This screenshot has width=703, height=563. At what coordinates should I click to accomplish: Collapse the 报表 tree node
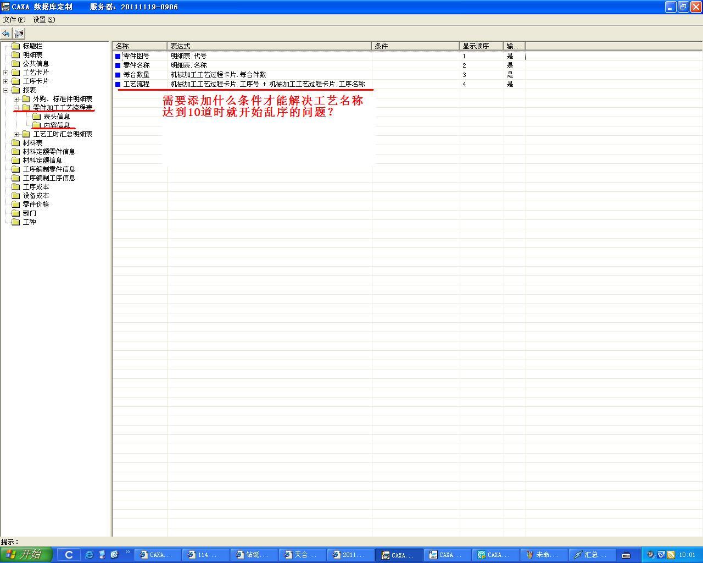pos(5,90)
